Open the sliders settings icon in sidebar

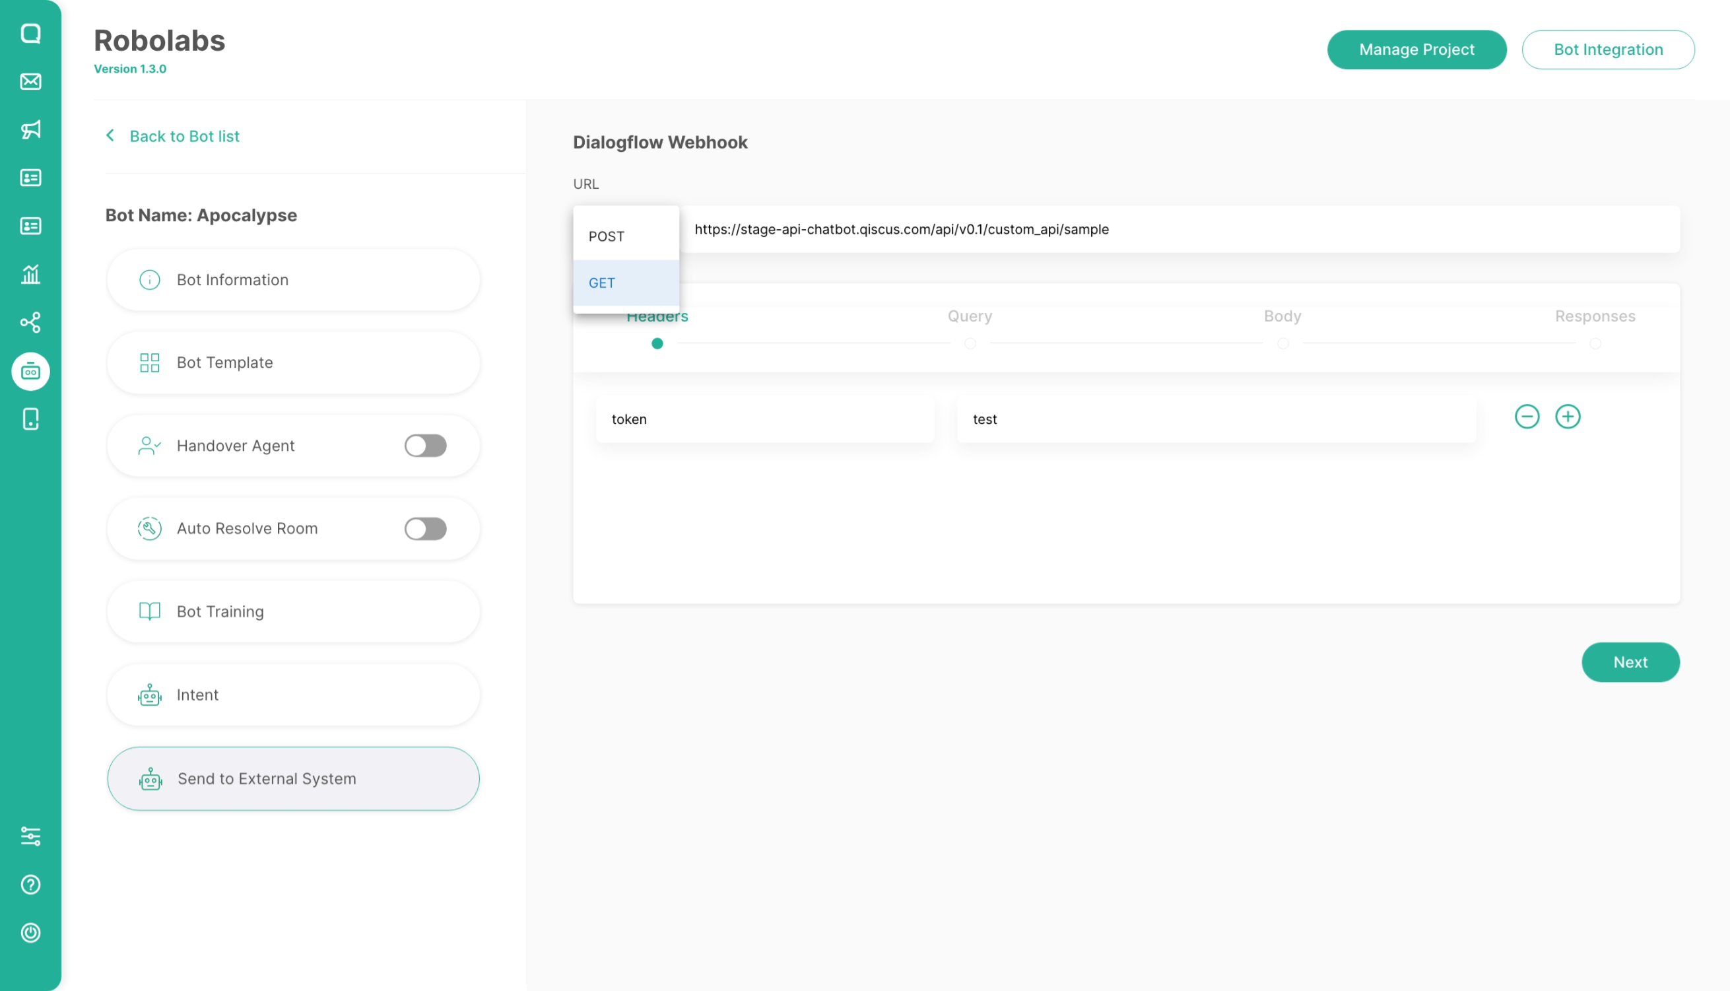30,836
